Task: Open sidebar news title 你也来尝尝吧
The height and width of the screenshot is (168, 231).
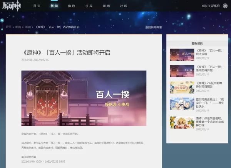Action: point(210,121)
